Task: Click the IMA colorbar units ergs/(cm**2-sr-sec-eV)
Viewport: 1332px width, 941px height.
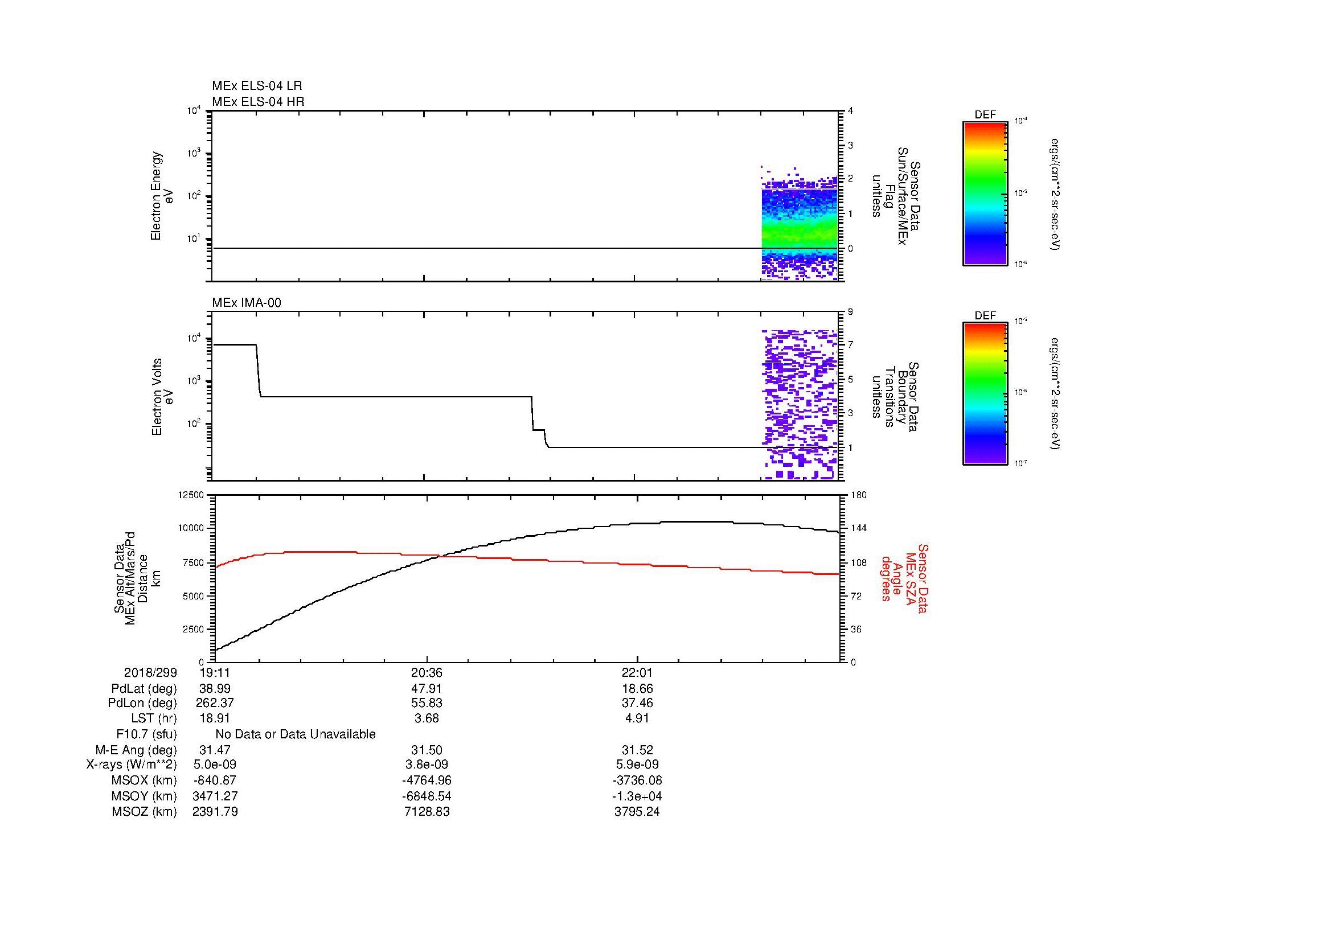Action: 1055,394
